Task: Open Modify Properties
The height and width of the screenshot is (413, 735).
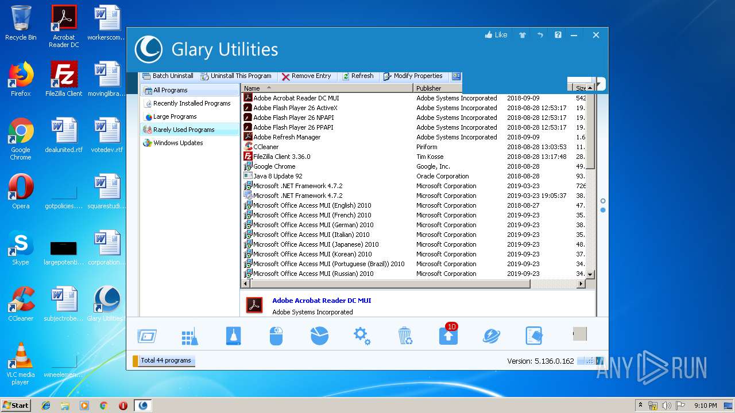Action: pyautogui.click(x=413, y=76)
